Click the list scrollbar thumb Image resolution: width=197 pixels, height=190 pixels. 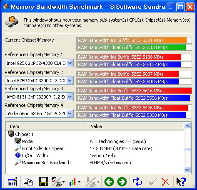click(187, 150)
